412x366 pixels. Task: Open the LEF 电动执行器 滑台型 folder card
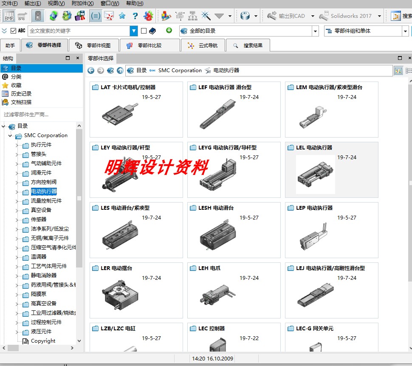[x=234, y=110]
